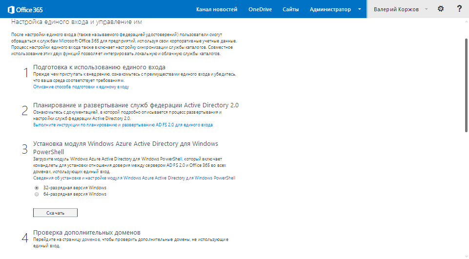Open the AD FS 2.0 deployment instructions link
This screenshot has width=469, height=259.
click(x=123, y=125)
